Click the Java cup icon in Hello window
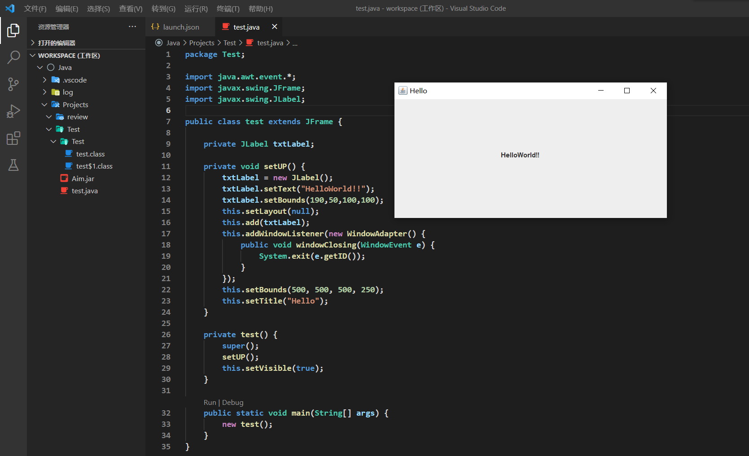This screenshot has width=749, height=456. coord(403,91)
